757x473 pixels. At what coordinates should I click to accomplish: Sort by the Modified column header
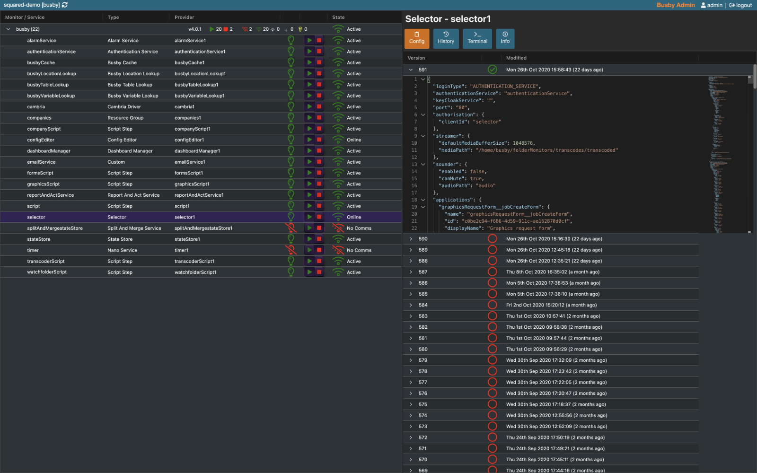516,58
